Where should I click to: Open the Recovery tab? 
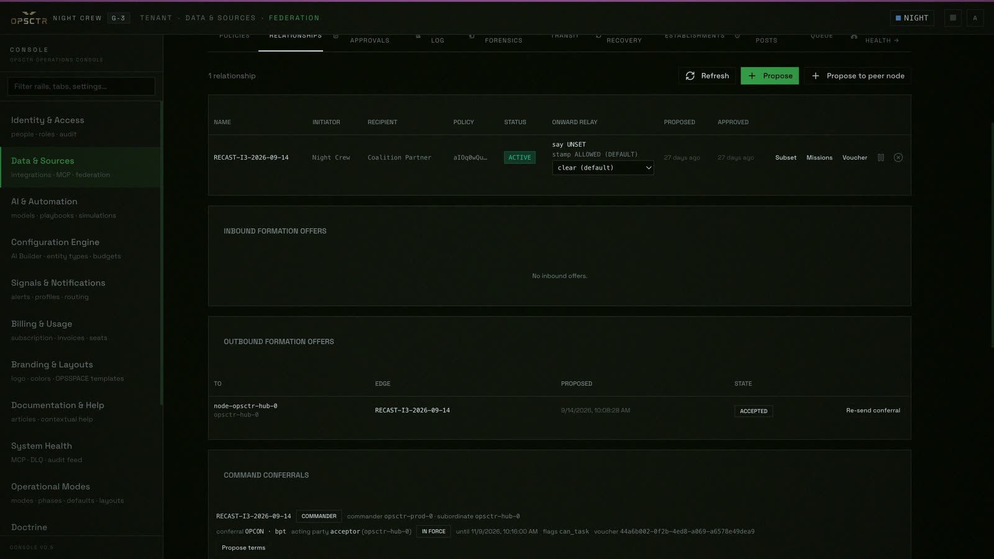(x=624, y=40)
